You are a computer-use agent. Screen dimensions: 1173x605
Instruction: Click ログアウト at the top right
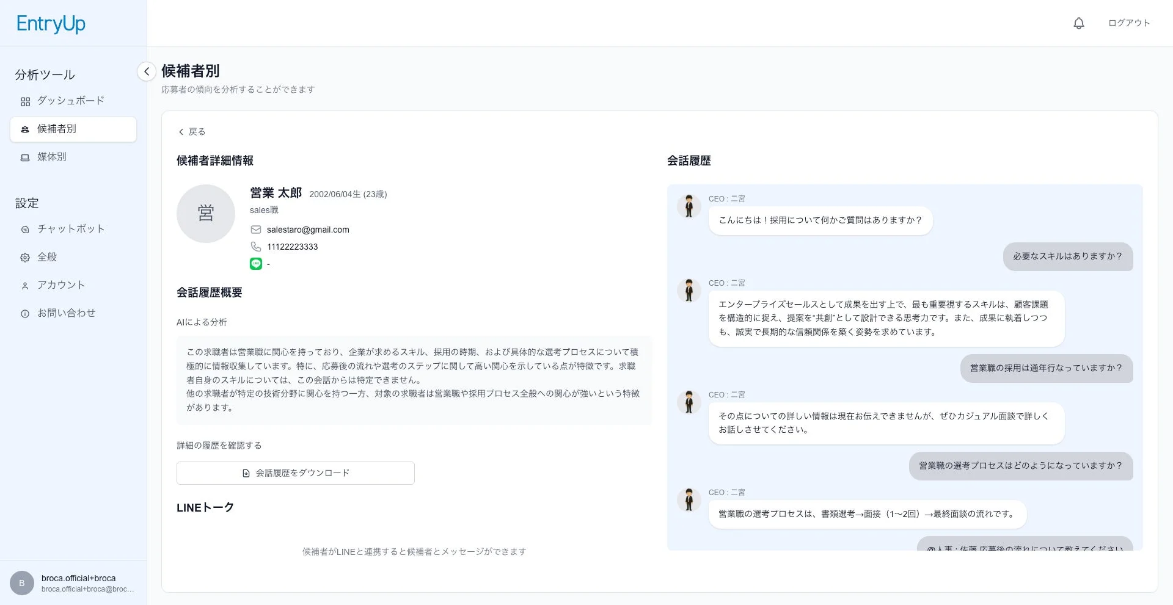pyautogui.click(x=1129, y=23)
